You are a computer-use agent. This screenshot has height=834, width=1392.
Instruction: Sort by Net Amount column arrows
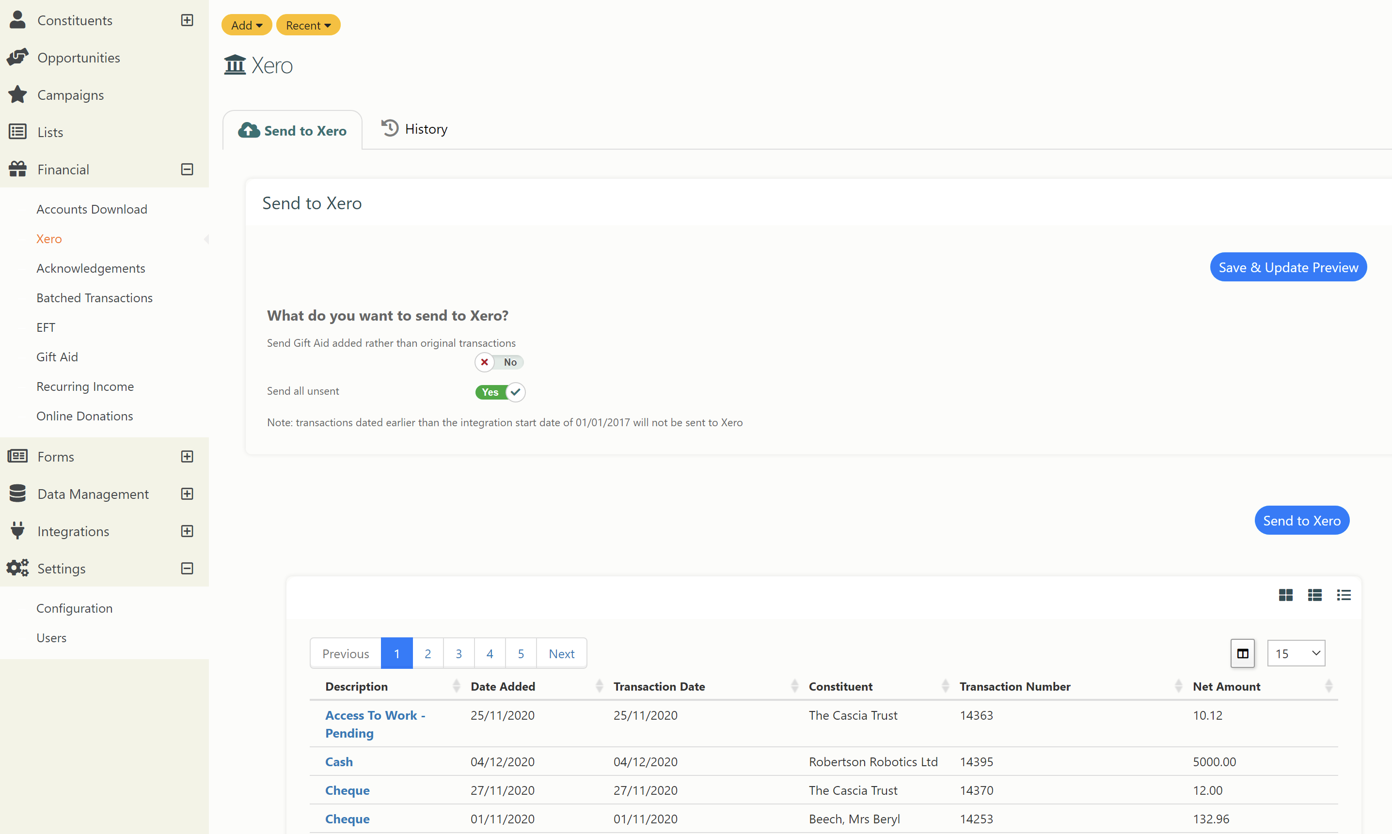pyautogui.click(x=1329, y=686)
